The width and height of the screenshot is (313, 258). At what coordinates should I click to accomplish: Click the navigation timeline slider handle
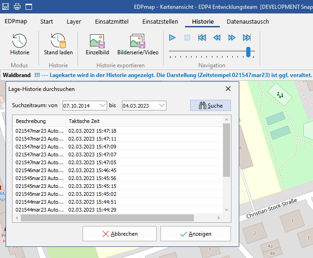(249, 52)
